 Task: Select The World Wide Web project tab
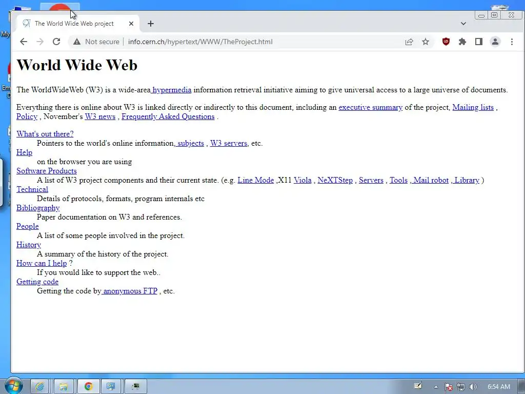coord(74,24)
